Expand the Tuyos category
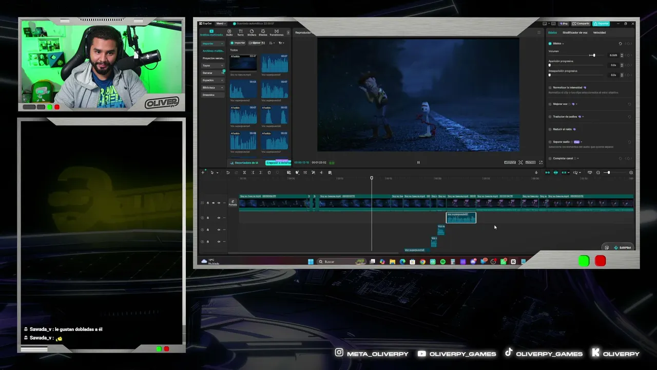The height and width of the screenshot is (370, 657). click(213, 65)
